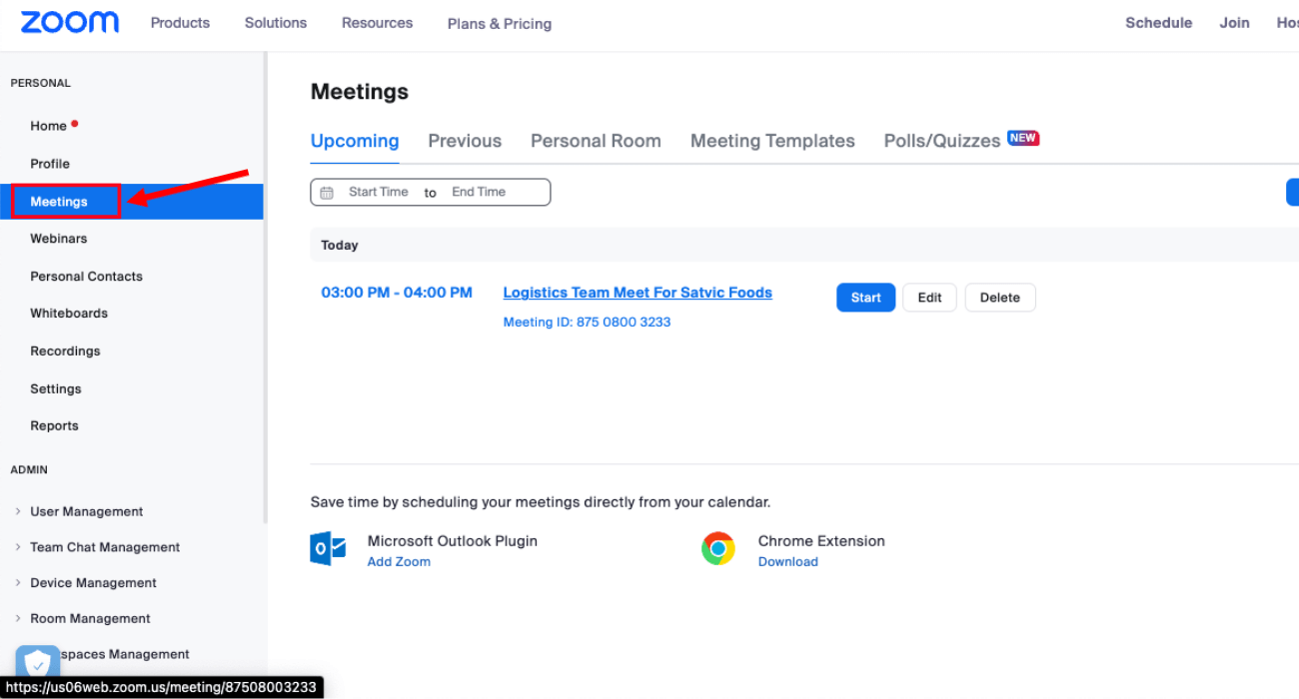Start the Logistics Team meeting
The width and height of the screenshot is (1299, 699).
click(x=865, y=298)
